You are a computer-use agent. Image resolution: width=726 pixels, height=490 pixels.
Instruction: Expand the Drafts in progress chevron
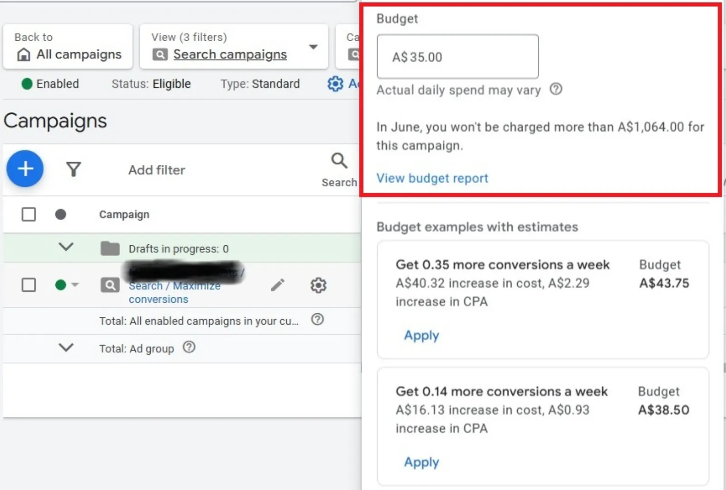(66, 247)
